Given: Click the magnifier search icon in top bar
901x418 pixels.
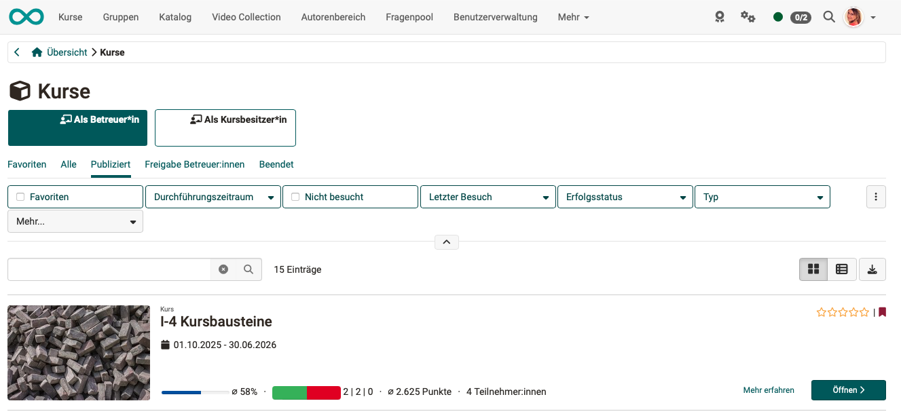Looking at the screenshot, I should pos(828,17).
